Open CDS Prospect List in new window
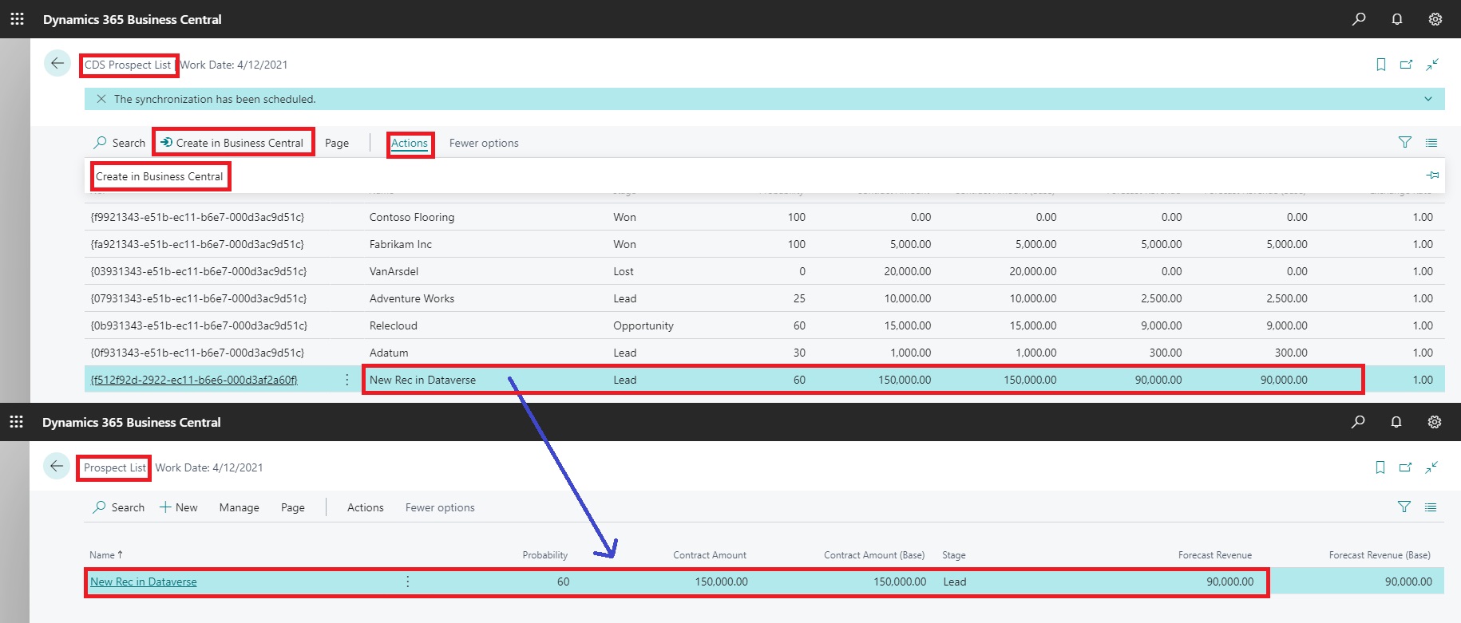This screenshot has width=1461, height=623. click(x=1406, y=65)
